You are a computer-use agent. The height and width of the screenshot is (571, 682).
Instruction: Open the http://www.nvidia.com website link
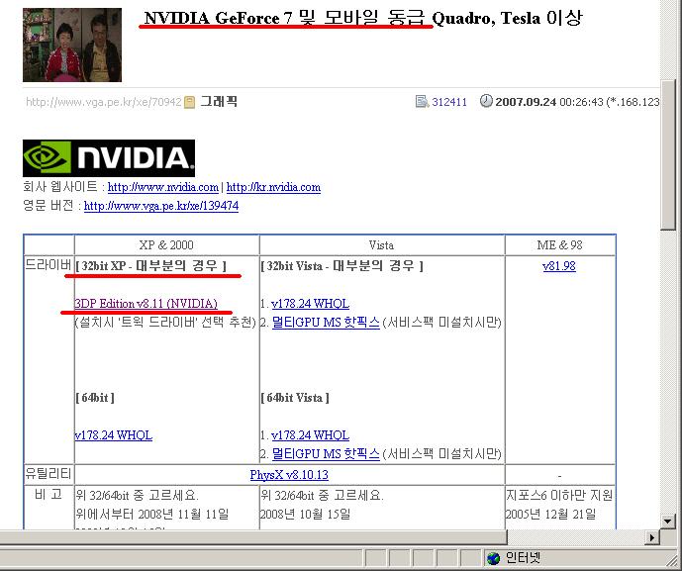click(x=162, y=187)
